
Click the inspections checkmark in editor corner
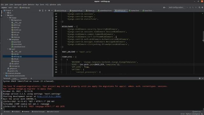pyautogui.click(x=202, y=13)
